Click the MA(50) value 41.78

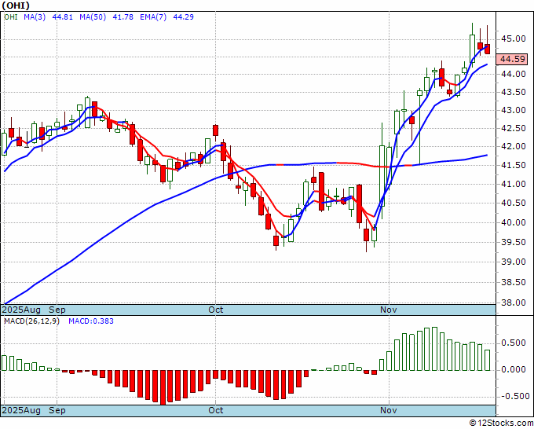123,16
